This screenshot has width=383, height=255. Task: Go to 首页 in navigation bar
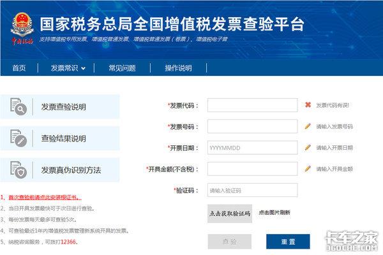(x=19, y=68)
